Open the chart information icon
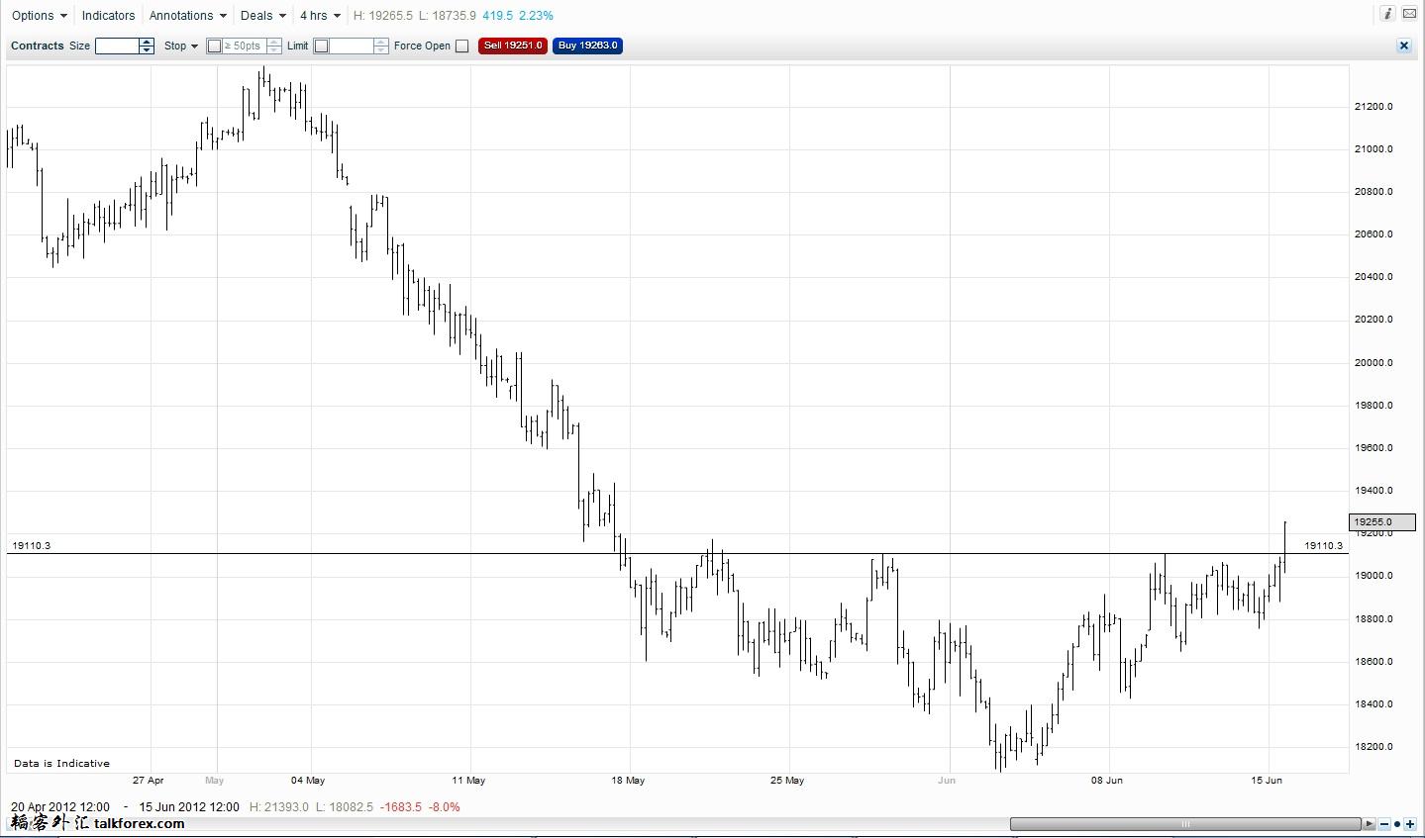Screen dimensions: 1425x838 click(1387, 14)
